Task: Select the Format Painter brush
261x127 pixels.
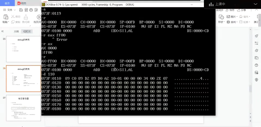Action: [x=26, y=17]
